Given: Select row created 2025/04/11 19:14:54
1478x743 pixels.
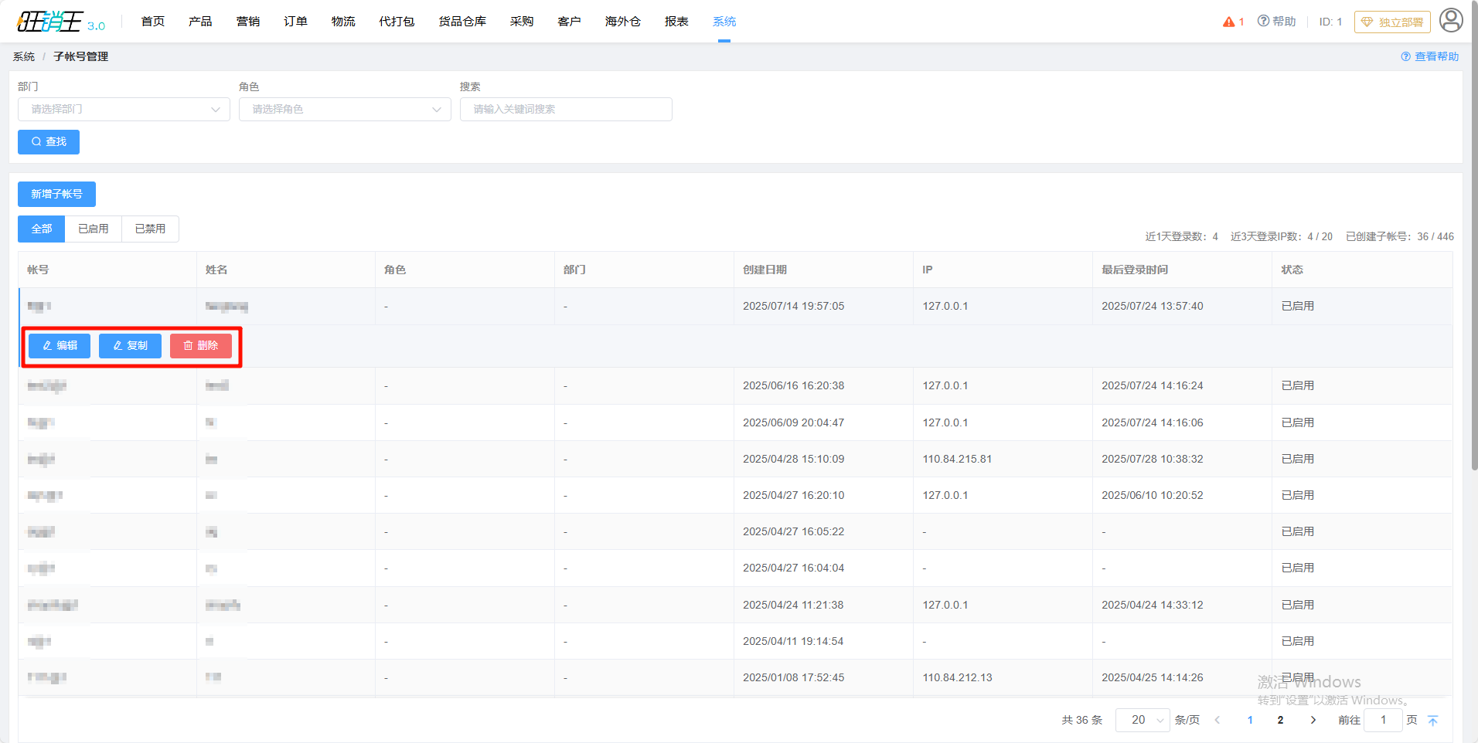Looking at the screenshot, I should tap(735, 641).
